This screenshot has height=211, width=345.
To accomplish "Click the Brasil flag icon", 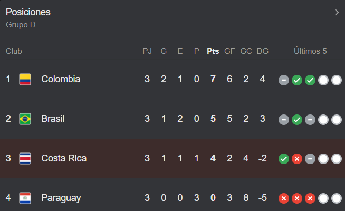I will [25, 119].
